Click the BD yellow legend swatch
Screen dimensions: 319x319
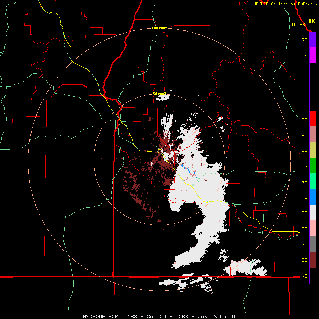[x=313, y=150]
